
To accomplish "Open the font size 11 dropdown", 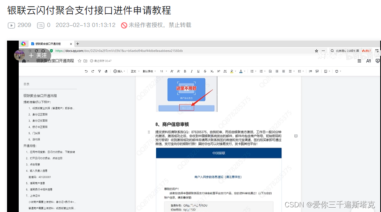I will pos(163,71).
